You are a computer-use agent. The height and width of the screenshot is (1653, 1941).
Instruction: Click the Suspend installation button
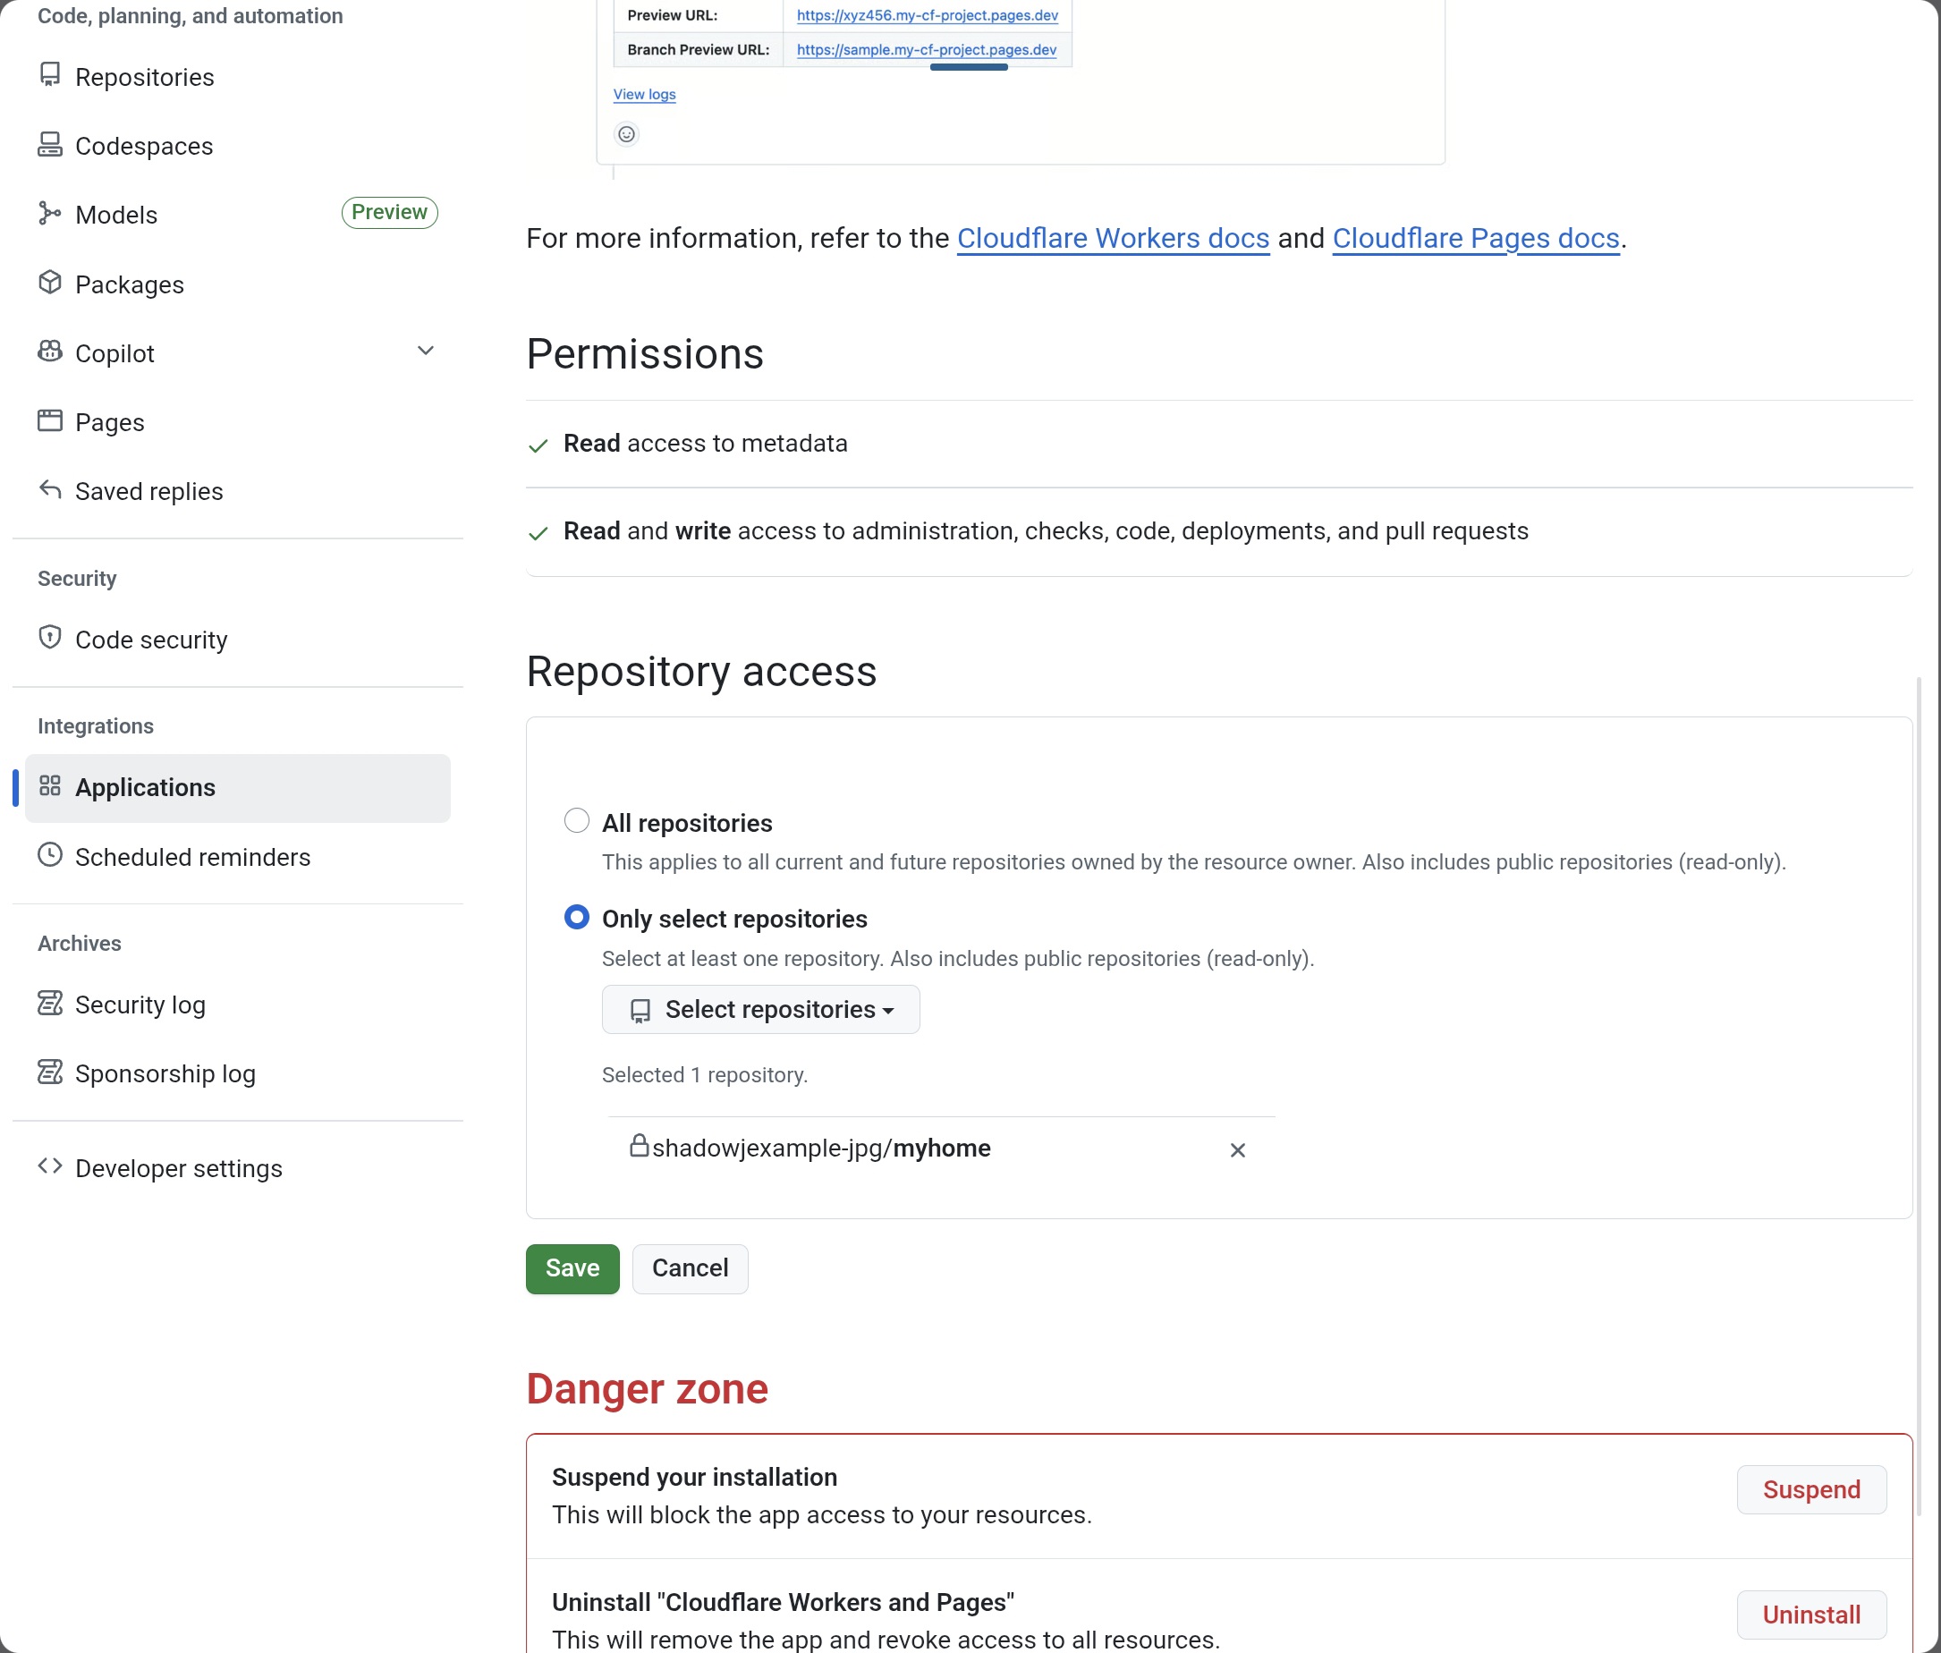1810,1489
